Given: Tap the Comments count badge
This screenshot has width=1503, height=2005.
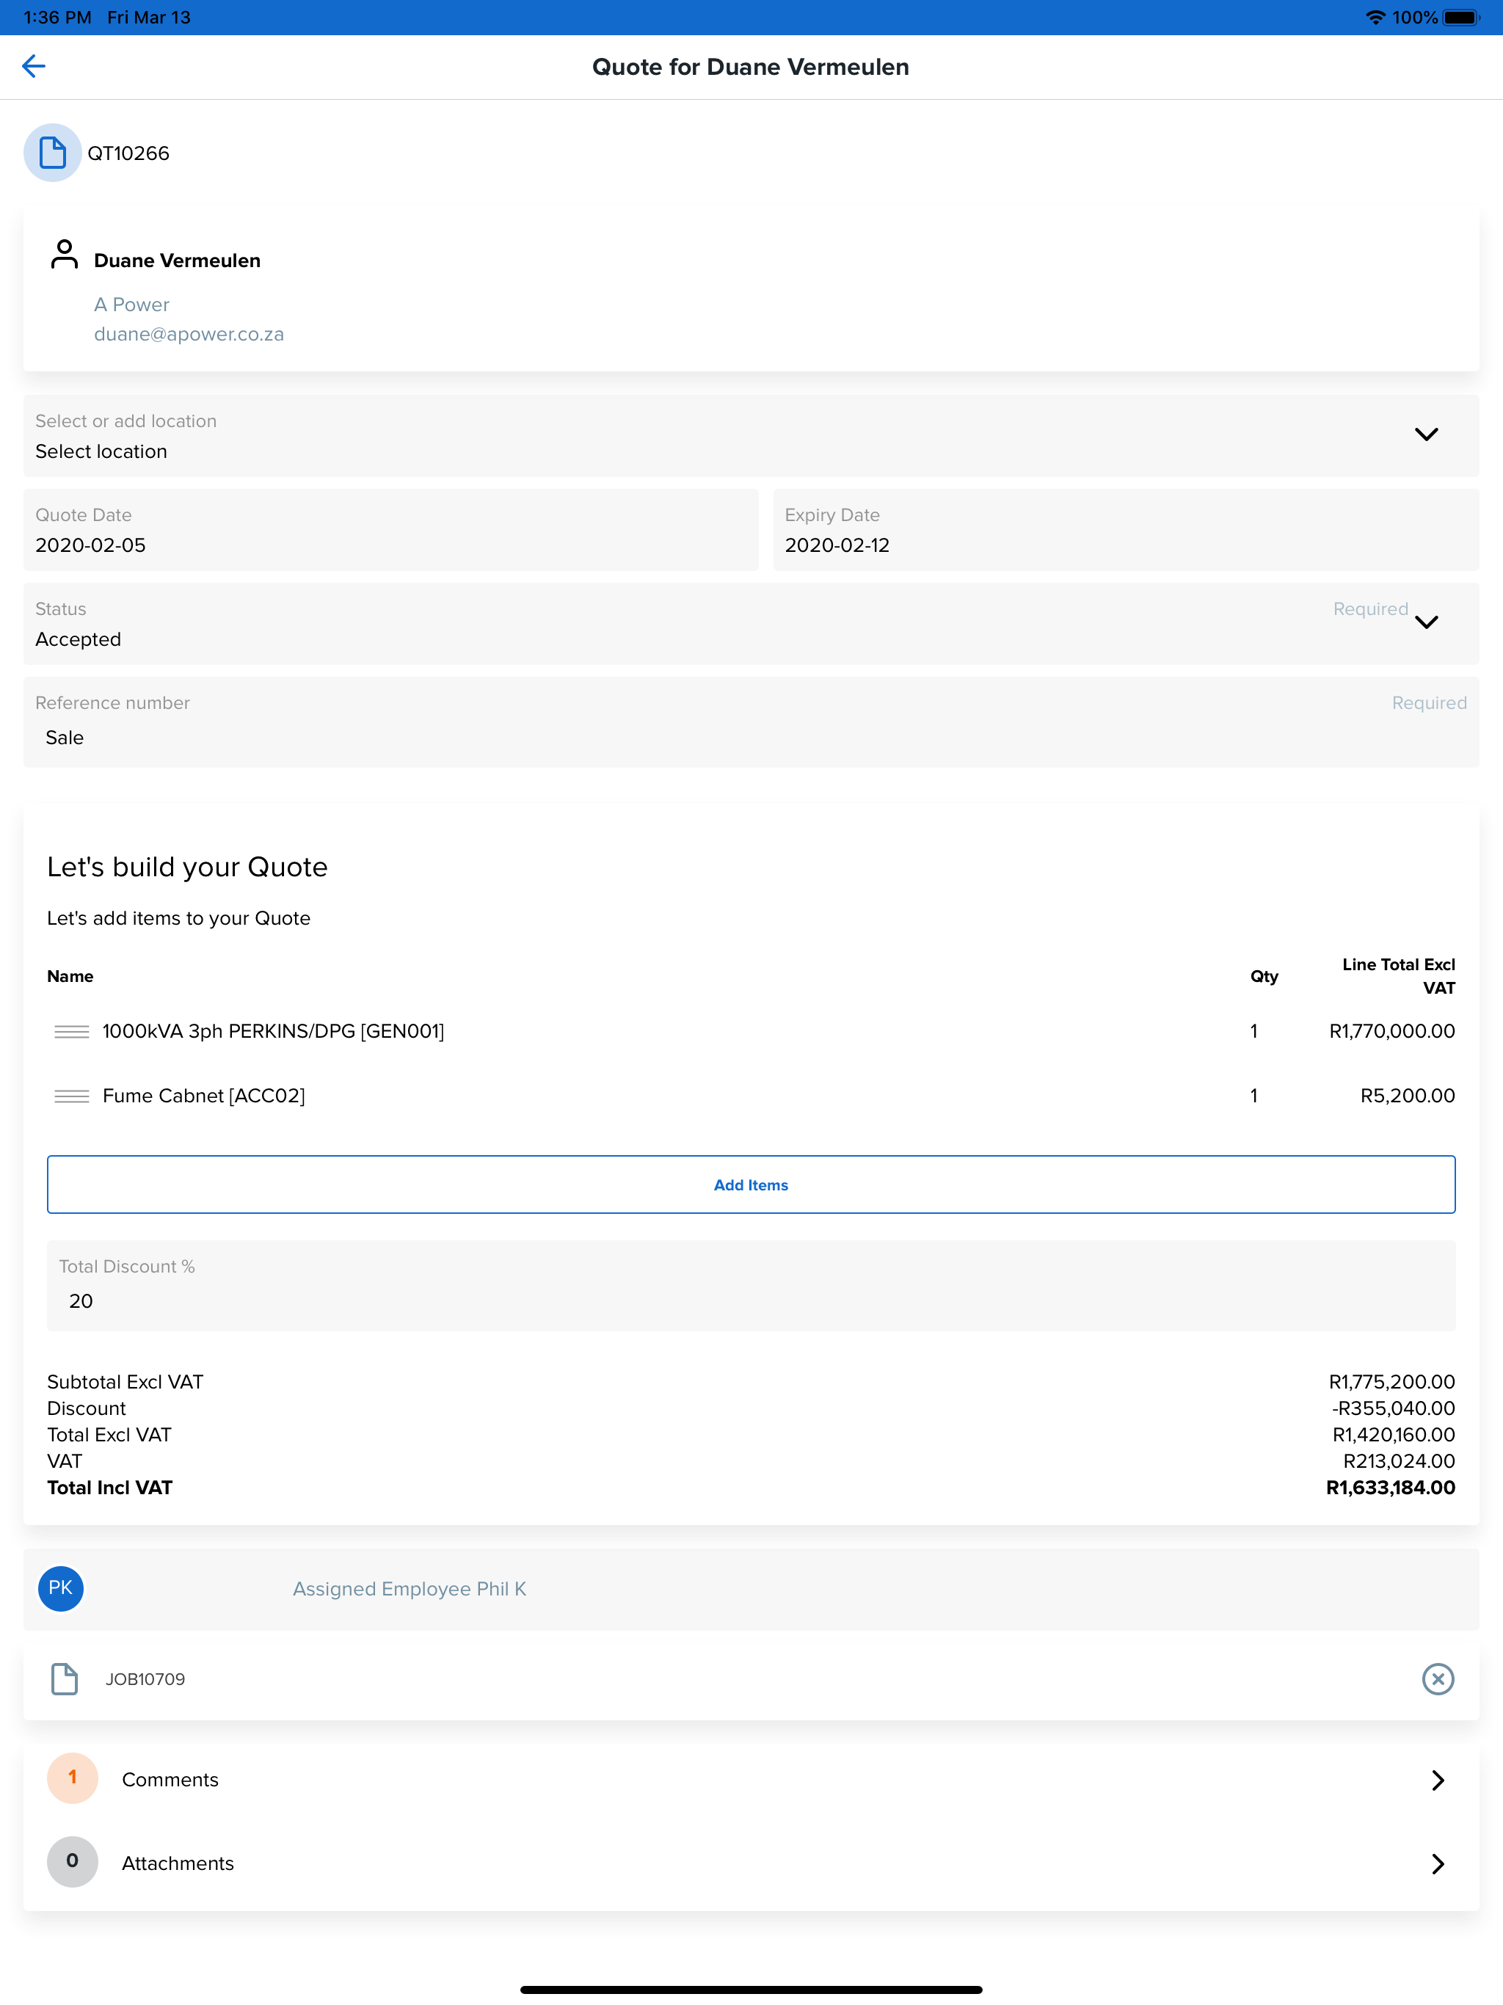Looking at the screenshot, I should pyautogui.click(x=73, y=1777).
